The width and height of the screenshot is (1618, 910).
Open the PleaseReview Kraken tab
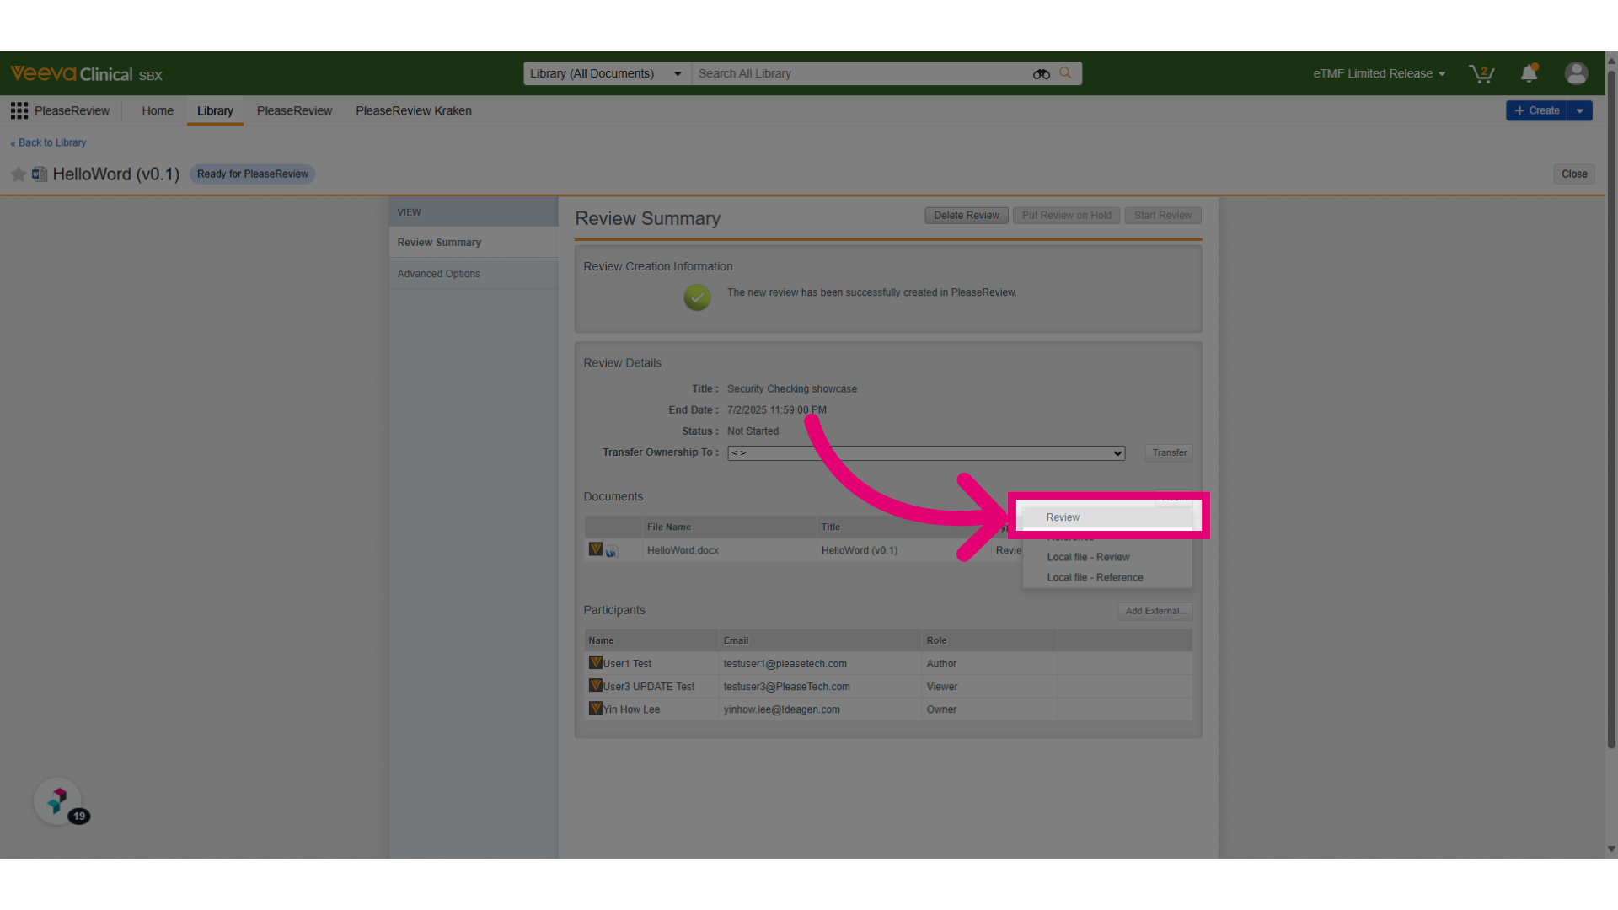pos(414,110)
